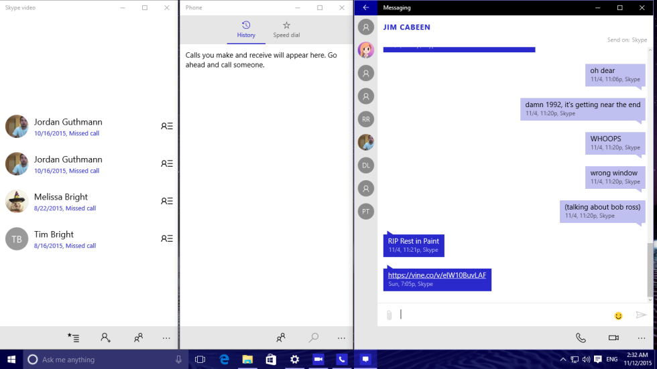This screenshot has width=657, height=369.
Task: Select Tim Bright missed call entry
Action: click(x=88, y=239)
